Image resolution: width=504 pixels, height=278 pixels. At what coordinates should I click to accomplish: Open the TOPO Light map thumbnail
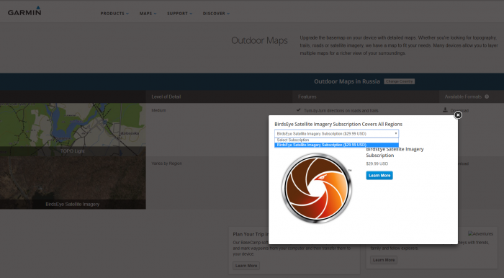pos(73,130)
